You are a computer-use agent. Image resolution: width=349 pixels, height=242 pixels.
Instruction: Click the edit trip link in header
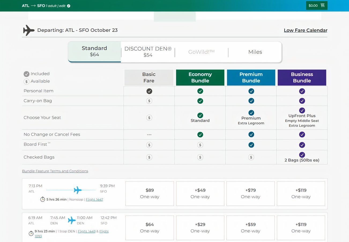tap(62, 6)
